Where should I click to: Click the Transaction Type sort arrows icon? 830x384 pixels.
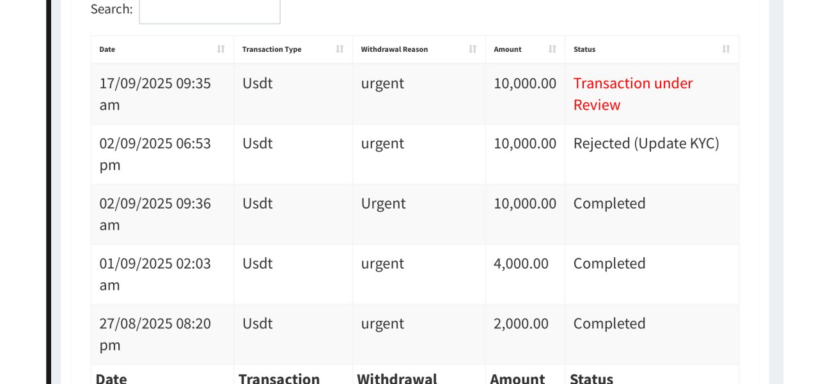[x=340, y=49]
